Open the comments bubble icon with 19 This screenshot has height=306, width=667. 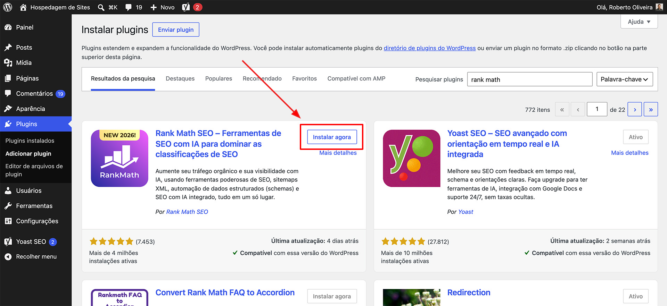(x=129, y=7)
